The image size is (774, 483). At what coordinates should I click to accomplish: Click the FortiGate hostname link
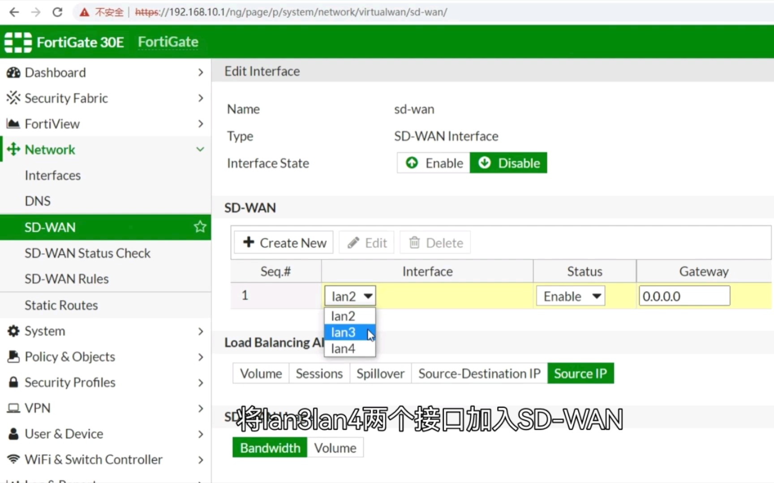pyautogui.click(x=168, y=42)
